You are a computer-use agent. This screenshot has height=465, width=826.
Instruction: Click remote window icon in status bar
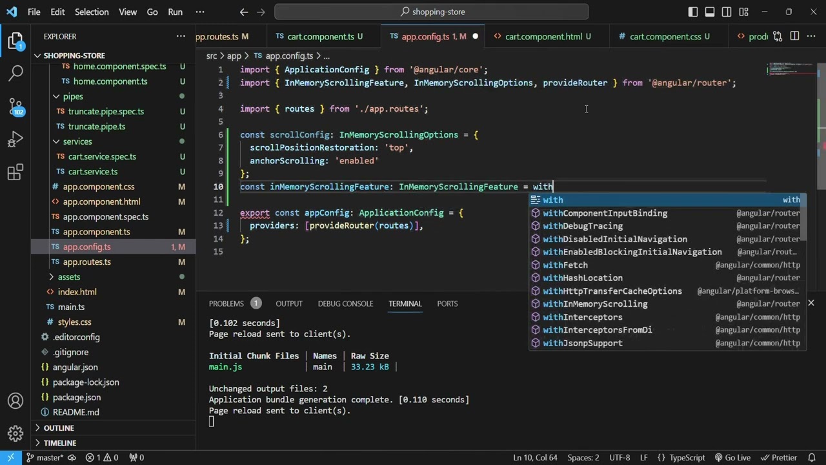point(10,457)
